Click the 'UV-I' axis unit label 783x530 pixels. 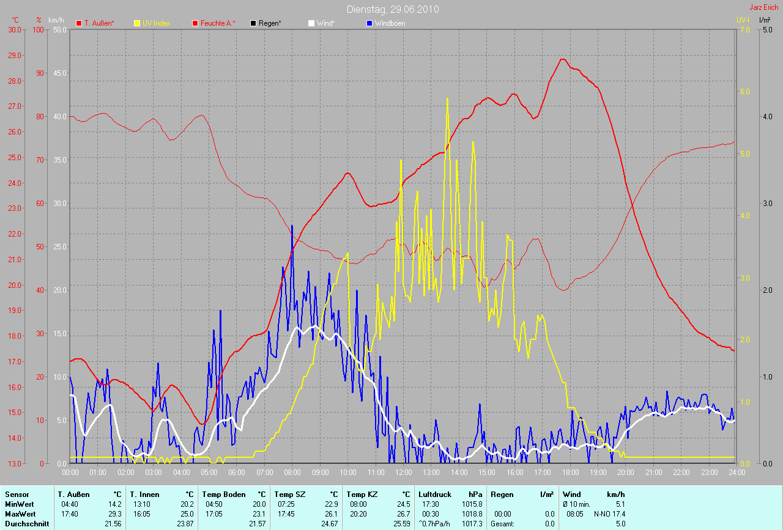pyautogui.click(x=743, y=20)
